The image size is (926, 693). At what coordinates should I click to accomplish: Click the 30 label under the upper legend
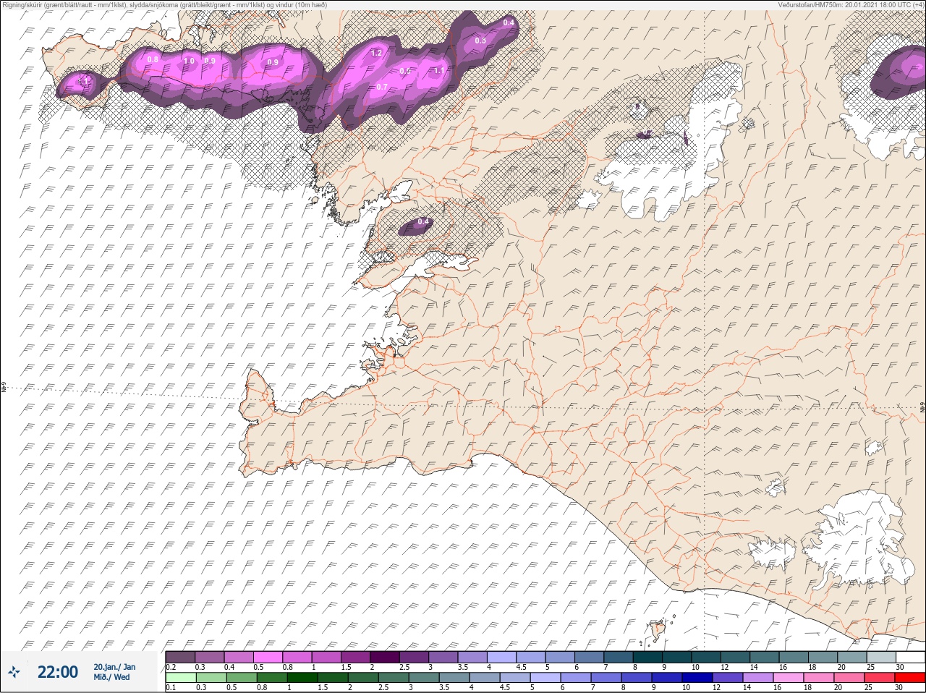(x=899, y=667)
